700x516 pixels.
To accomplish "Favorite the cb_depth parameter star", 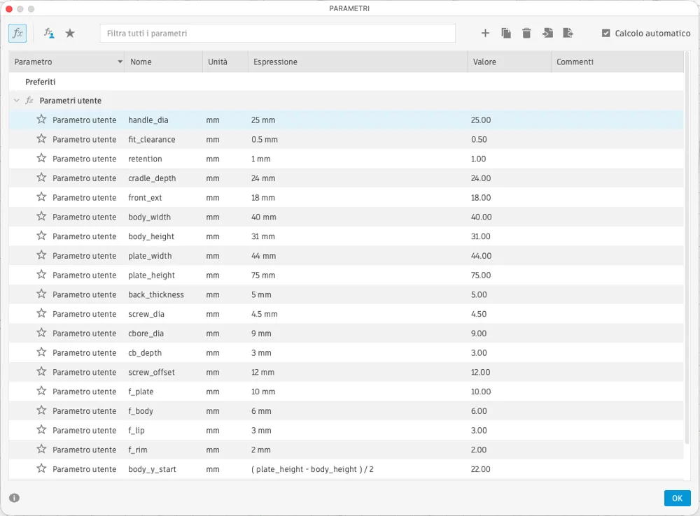I will point(41,352).
